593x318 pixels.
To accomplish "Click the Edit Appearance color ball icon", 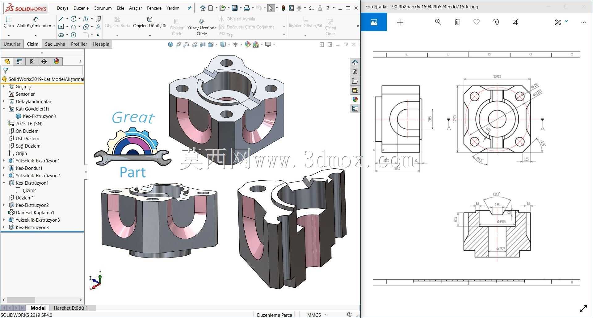I will click(248, 44).
